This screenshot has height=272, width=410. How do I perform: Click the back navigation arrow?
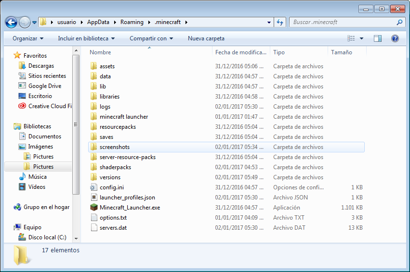pos(11,22)
